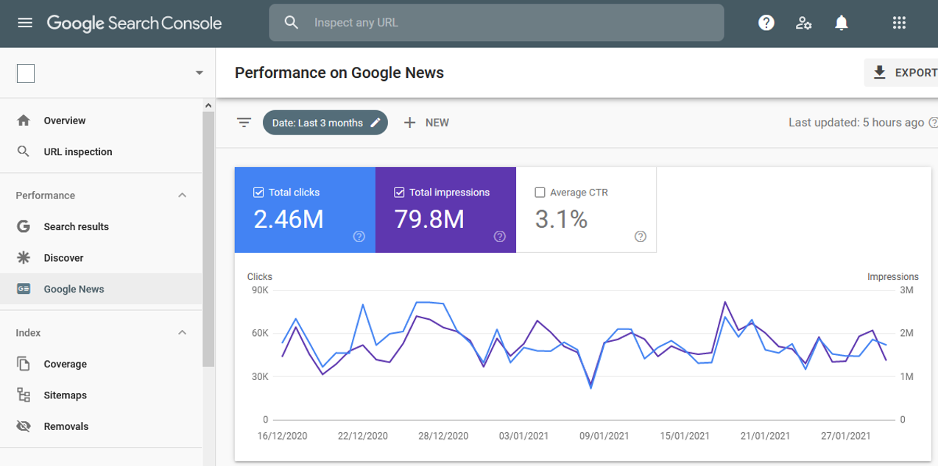
Task: Collapse the Index section
Action: (183, 333)
